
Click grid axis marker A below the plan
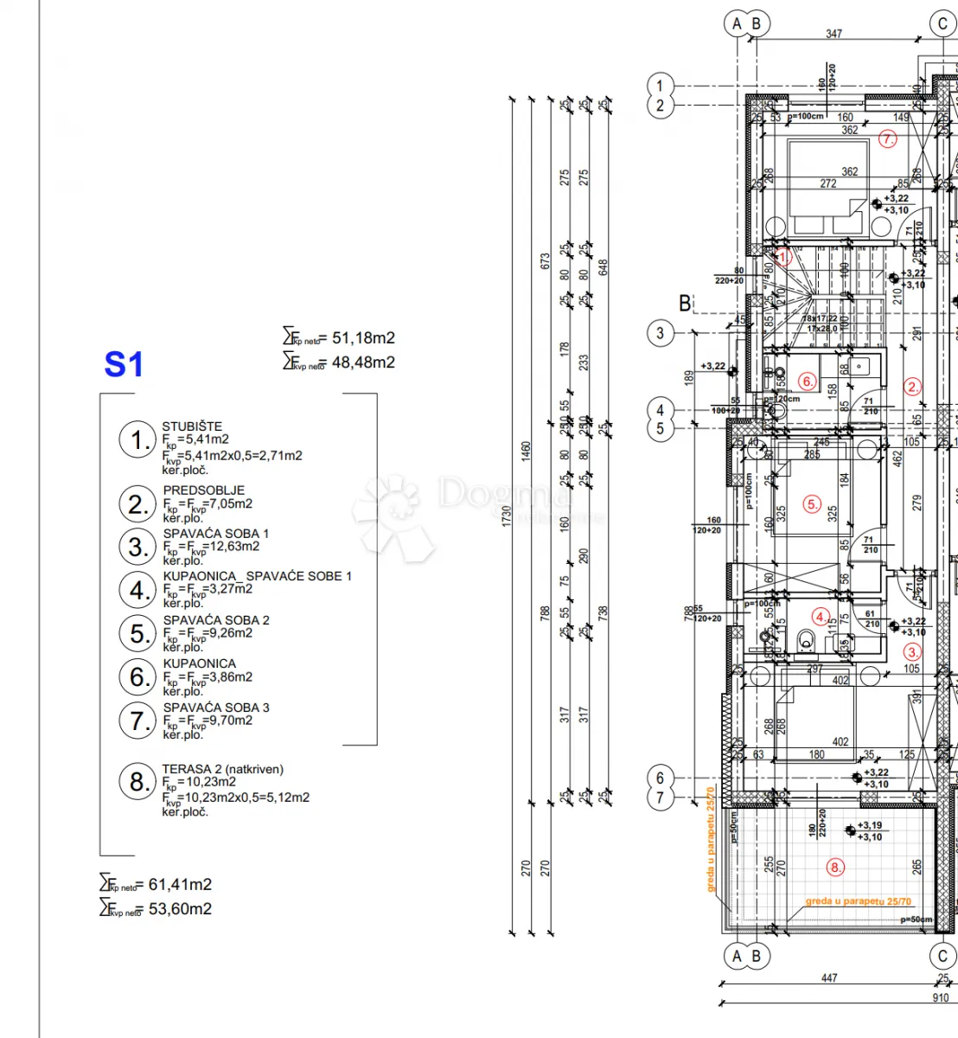737,956
